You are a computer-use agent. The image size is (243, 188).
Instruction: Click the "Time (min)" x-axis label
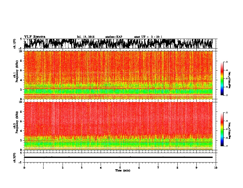tap(123, 170)
